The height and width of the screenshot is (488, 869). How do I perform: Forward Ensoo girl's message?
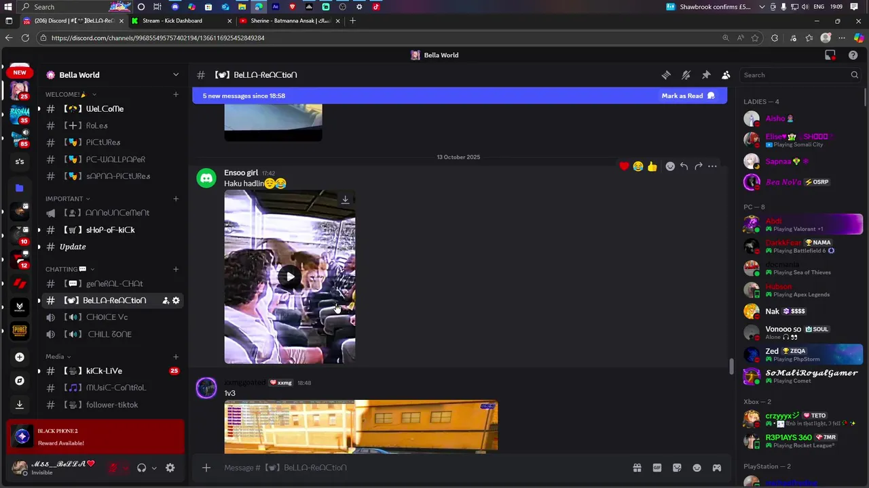click(x=699, y=166)
